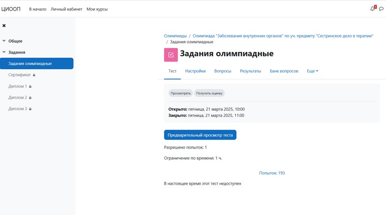Close the course index sidebar
386x215 pixels.
pyautogui.click(x=4, y=25)
